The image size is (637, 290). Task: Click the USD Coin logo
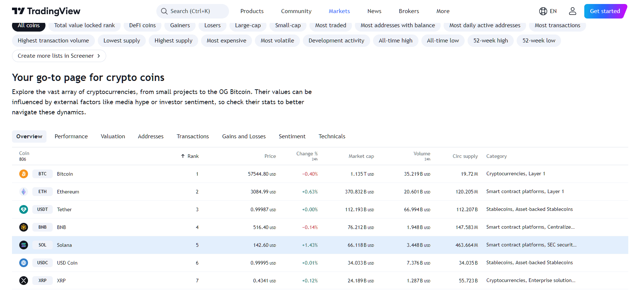click(24, 263)
